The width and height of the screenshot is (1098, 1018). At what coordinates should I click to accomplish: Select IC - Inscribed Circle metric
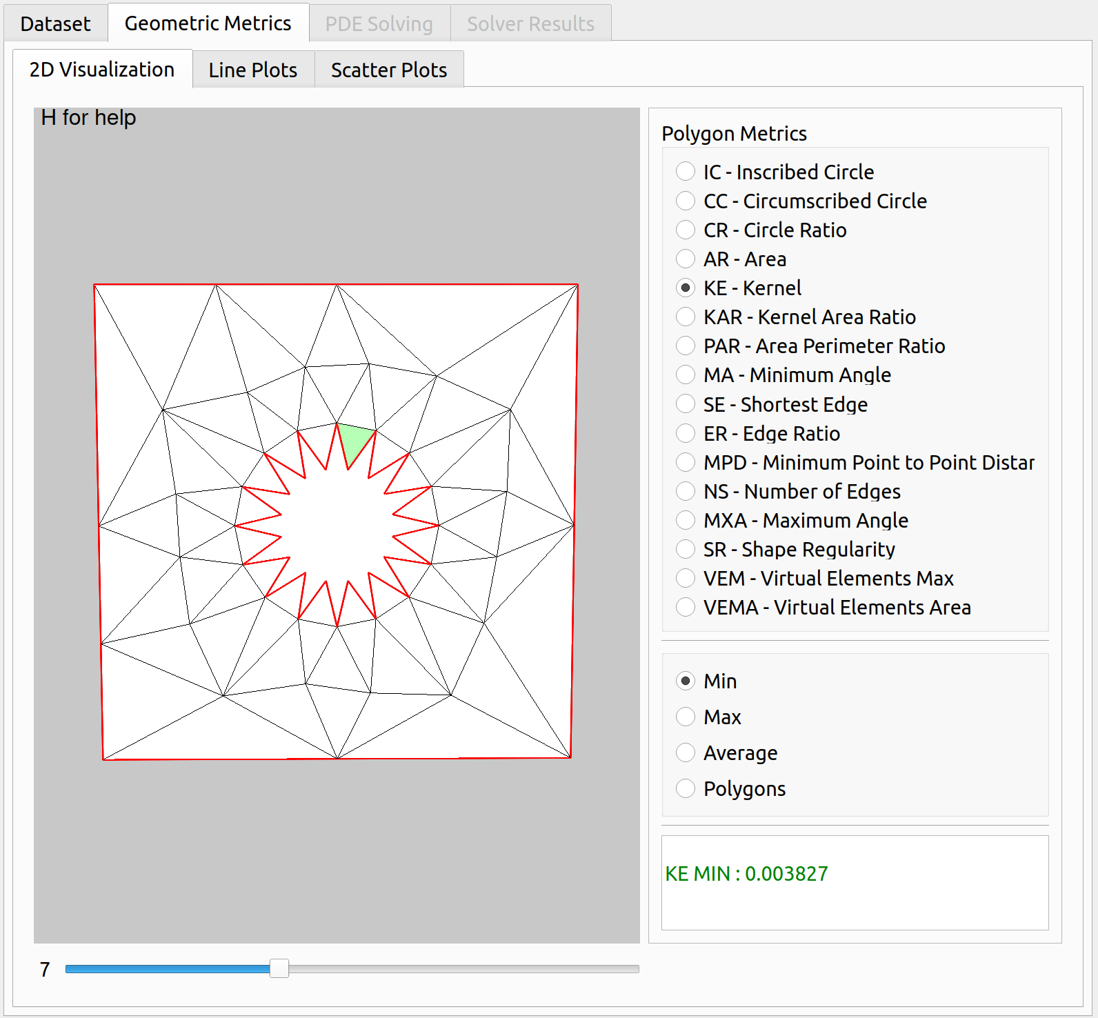coord(686,171)
